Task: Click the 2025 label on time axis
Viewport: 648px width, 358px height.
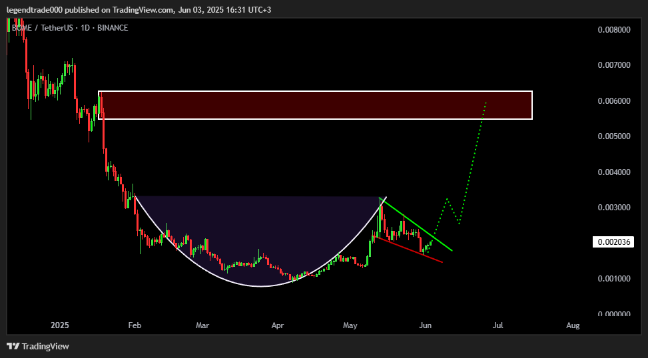Action: (x=60, y=325)
